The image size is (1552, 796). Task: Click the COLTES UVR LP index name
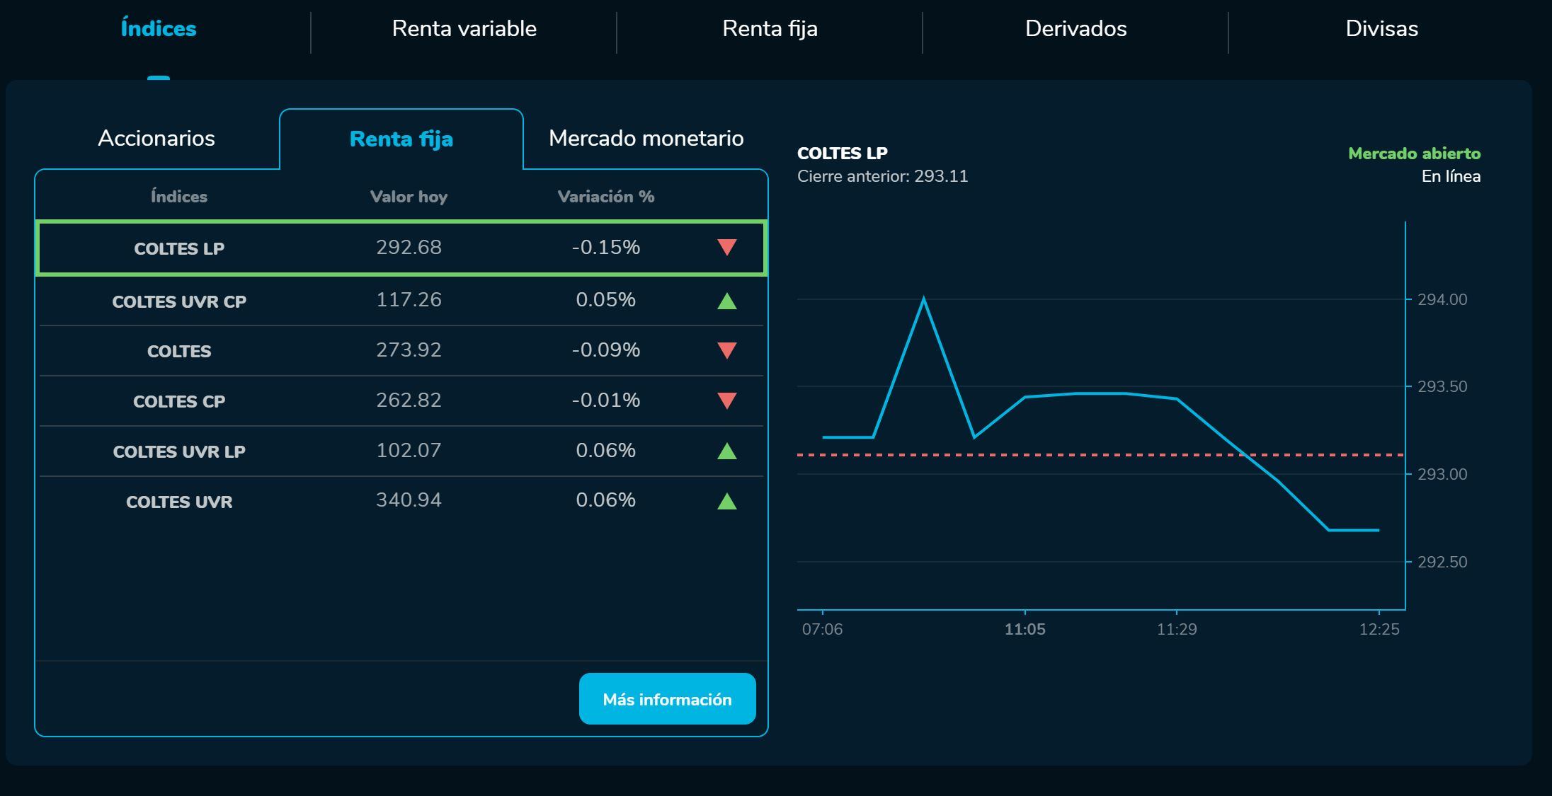click(x=179, y=451)
